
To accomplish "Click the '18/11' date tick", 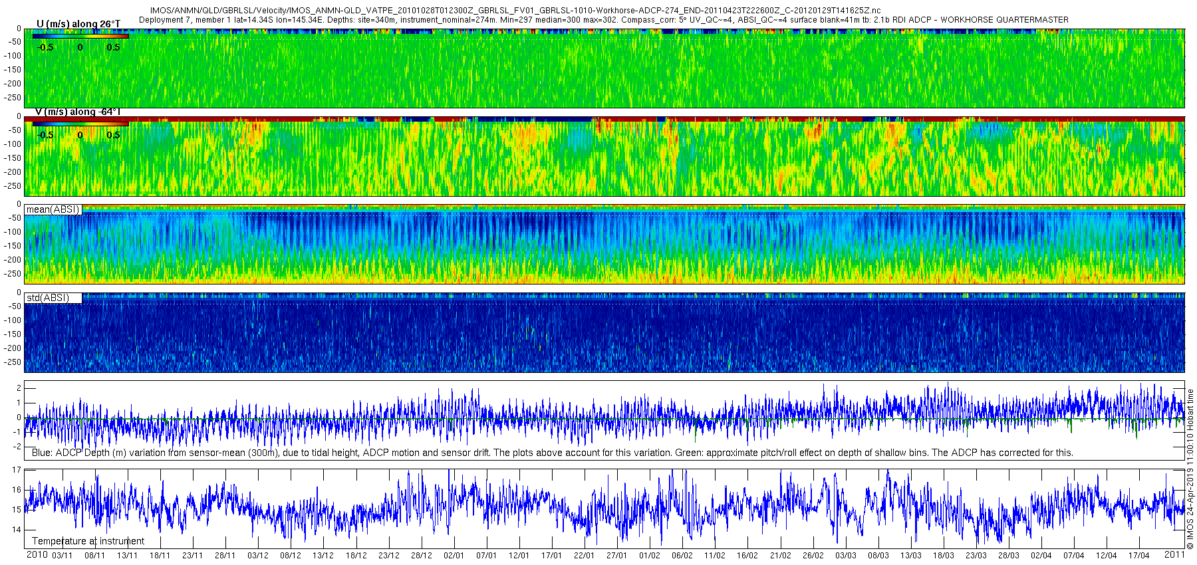I will click(160, 556).
